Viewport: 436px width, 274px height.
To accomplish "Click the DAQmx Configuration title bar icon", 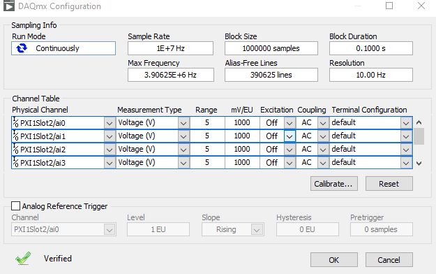I will point(8,6).
